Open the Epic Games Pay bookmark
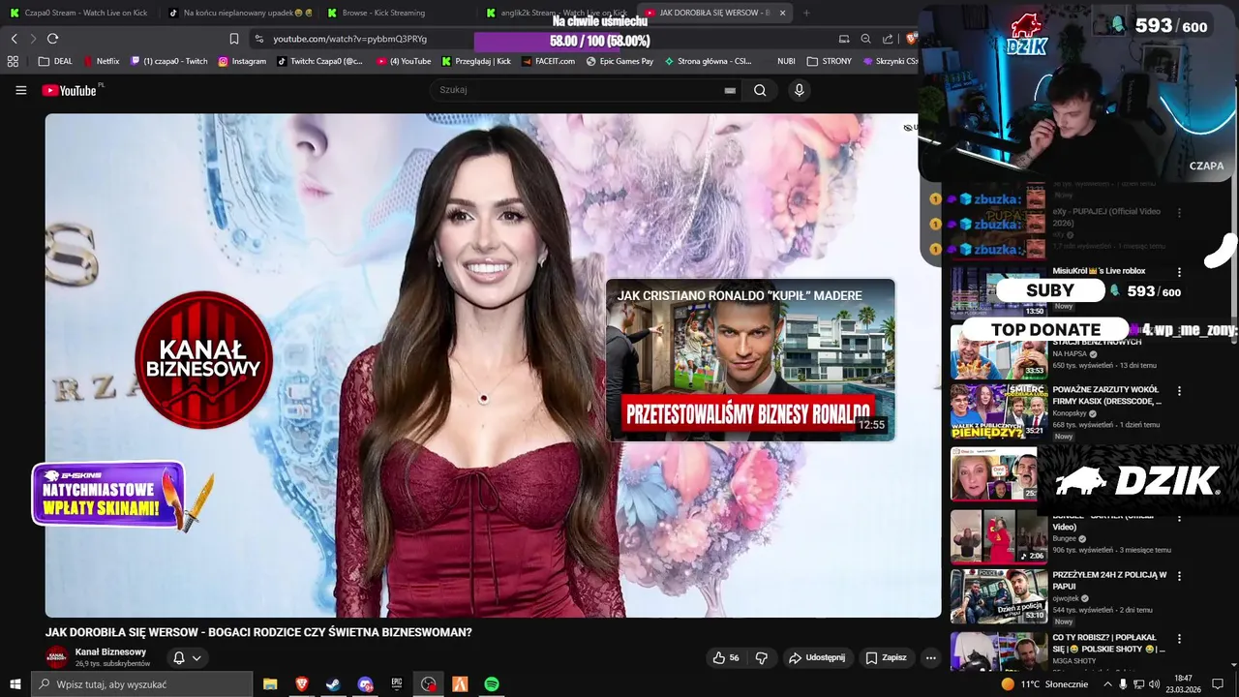The image size is (1239, 697). coord(619,61)
